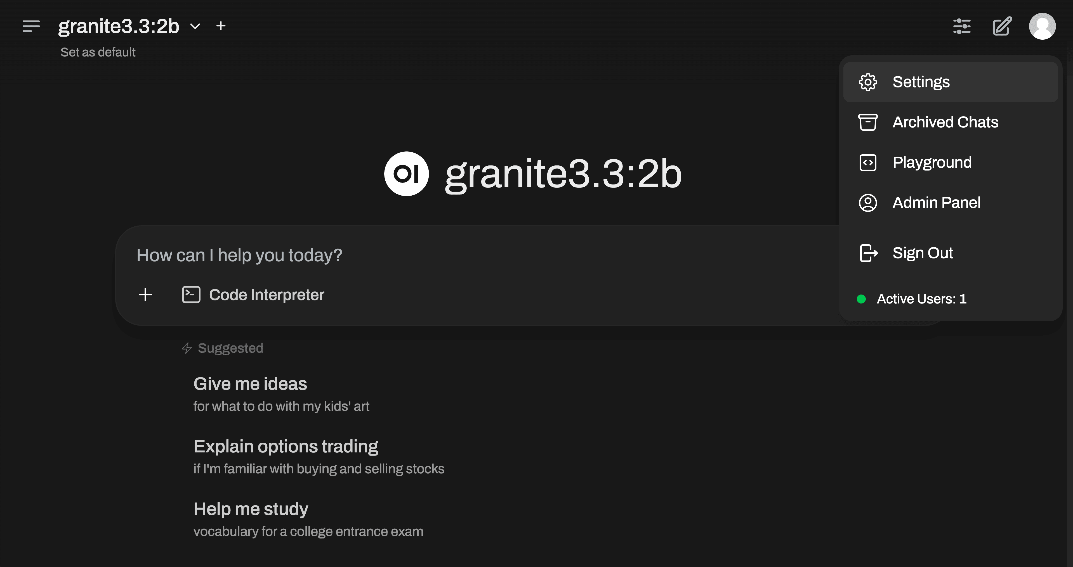The image size is (1073, 567).
Task: Select the Explain options trading suggestion
Action: pos(286,445)
